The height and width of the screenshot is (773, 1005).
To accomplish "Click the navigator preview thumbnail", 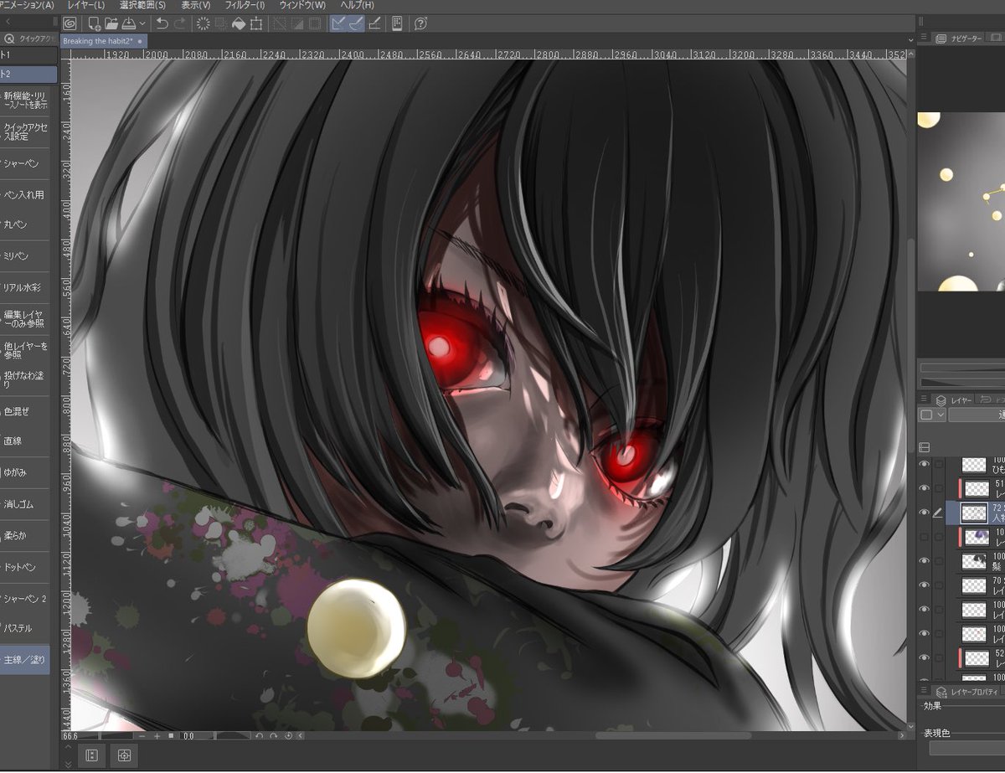I will [x=961, y=201].
